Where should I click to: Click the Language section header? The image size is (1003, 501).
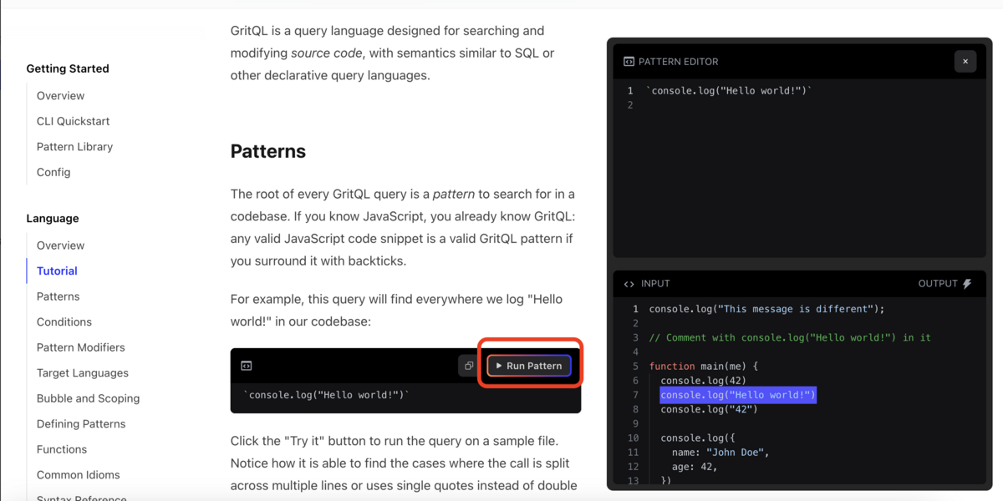coord(53,218)
